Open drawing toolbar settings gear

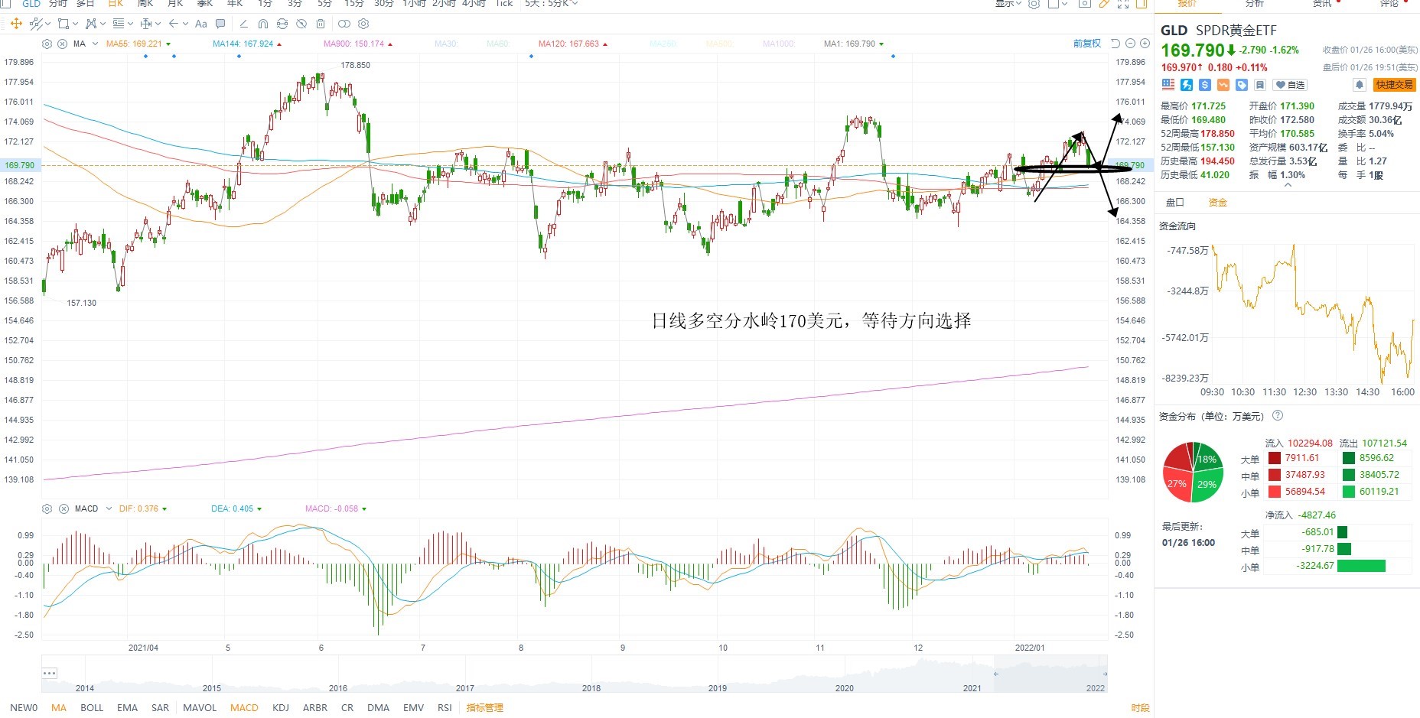363,24
